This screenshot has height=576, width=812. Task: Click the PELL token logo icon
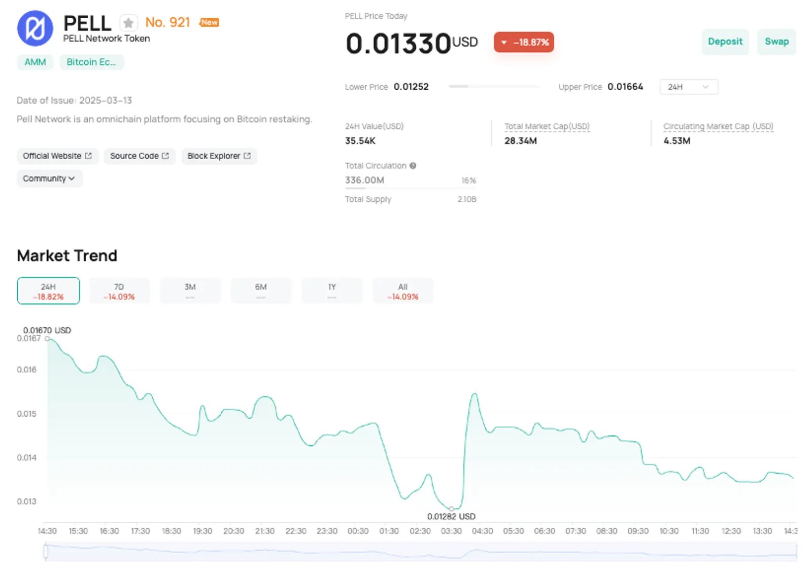[x=35, y=28]
